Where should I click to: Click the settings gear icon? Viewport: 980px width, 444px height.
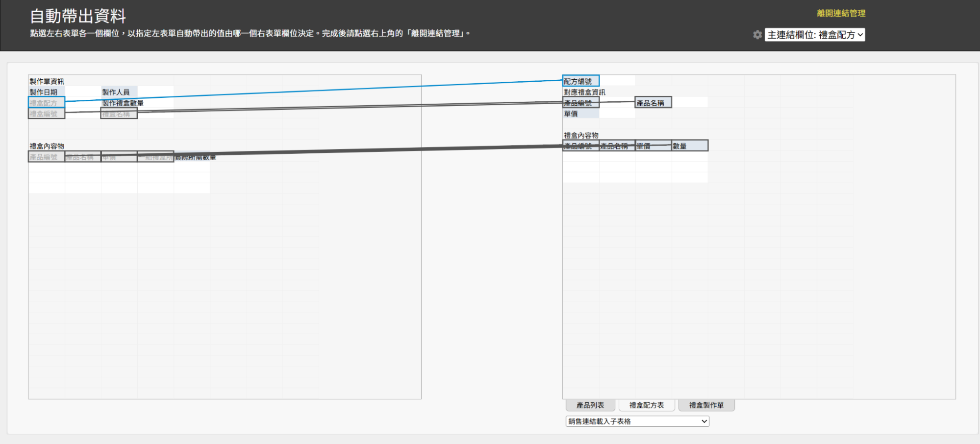point(757,35)
